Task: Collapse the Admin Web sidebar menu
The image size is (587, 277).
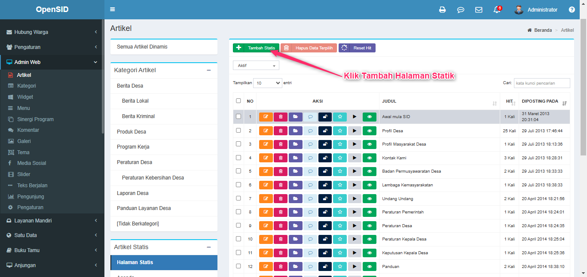Action: point(52,62)
